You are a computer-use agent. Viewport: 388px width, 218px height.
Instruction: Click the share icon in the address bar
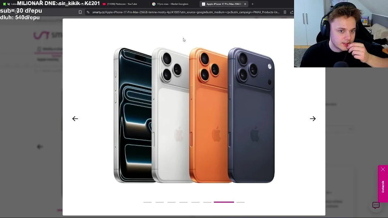(x=292, y=12)
